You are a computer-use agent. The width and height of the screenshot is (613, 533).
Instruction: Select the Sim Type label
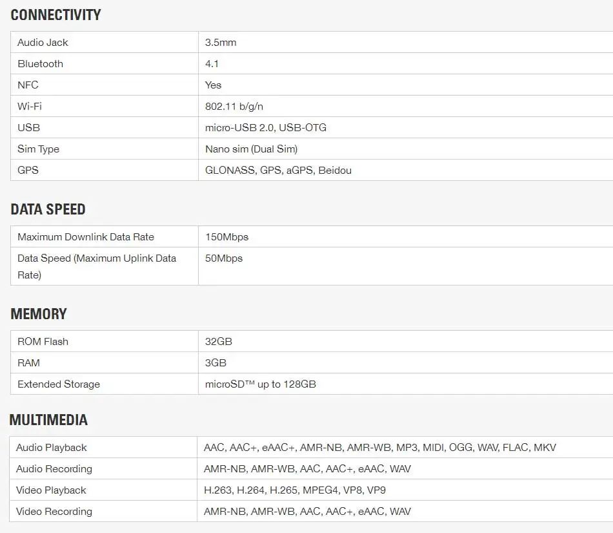pos(38,149)
